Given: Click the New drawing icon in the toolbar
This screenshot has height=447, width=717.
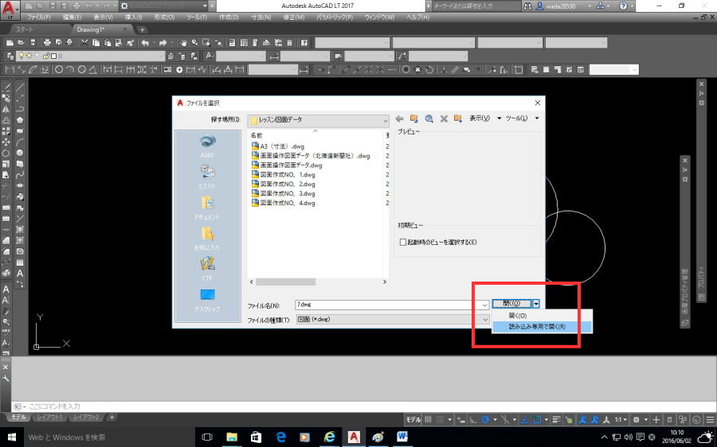Looking at the screenshot, I should pos(10,43).
